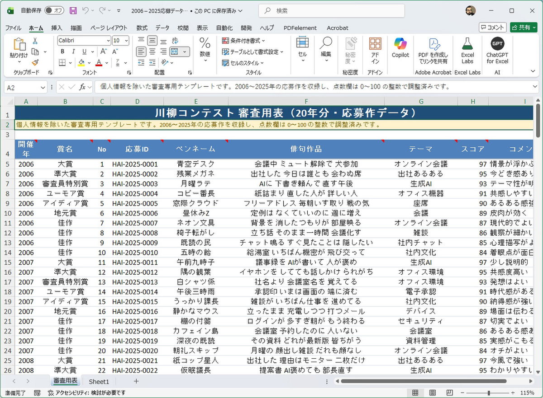The height and width of the screenshot is (398, 543).
Task: Click the save floppy disk icon
Action: (73, 10)
